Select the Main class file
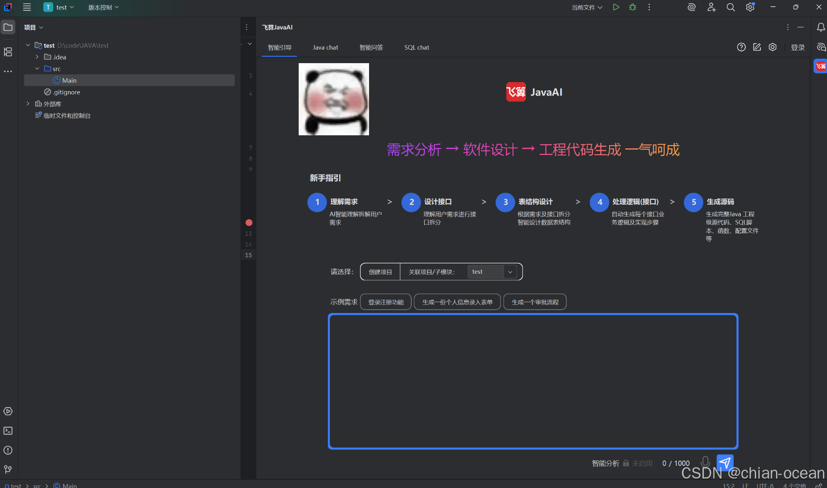 point(129,80)
